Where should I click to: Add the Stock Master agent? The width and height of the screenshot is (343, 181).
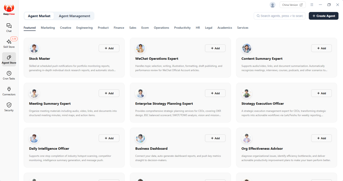click(109, 48)
